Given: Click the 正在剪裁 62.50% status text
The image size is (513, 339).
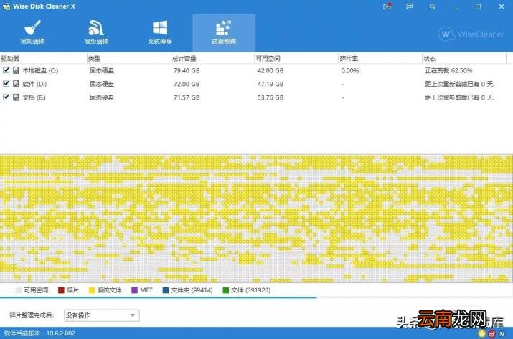Looking at the screenshot, I should point(448,70).
